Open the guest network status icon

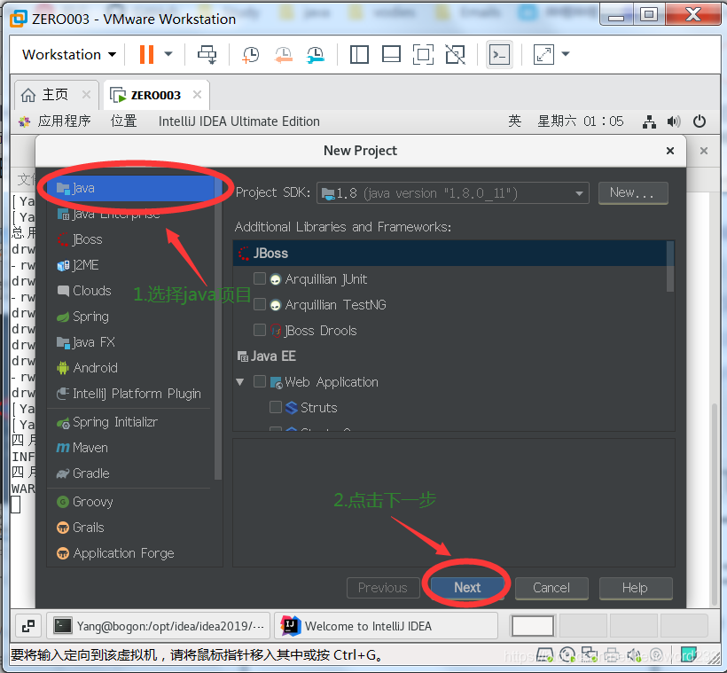(649, 121)
